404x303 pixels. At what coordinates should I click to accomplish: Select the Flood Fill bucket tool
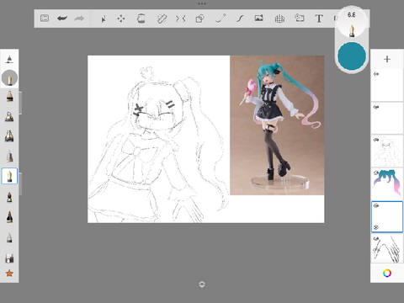click(x=141, y=19)
